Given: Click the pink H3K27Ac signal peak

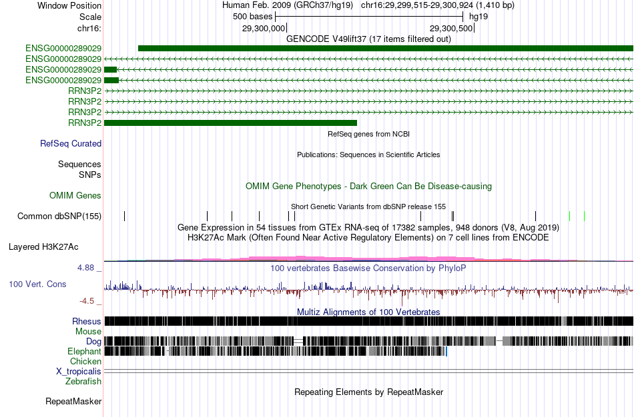Looking at the screenshot, I should click(300, 258).
